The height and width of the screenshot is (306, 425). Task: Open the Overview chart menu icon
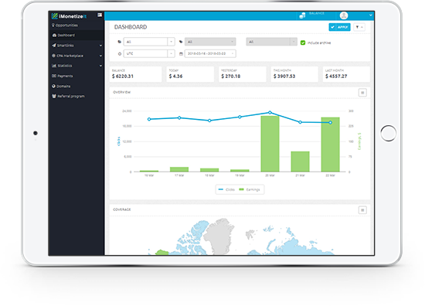click(x=362, y=93)
